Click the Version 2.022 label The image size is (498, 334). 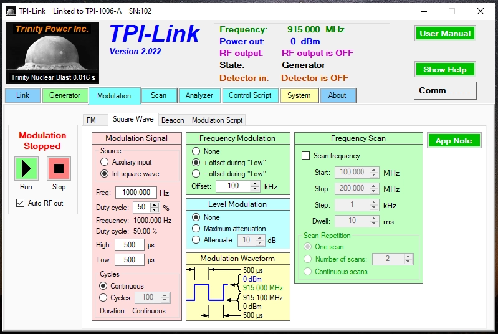tap(135, 52)
